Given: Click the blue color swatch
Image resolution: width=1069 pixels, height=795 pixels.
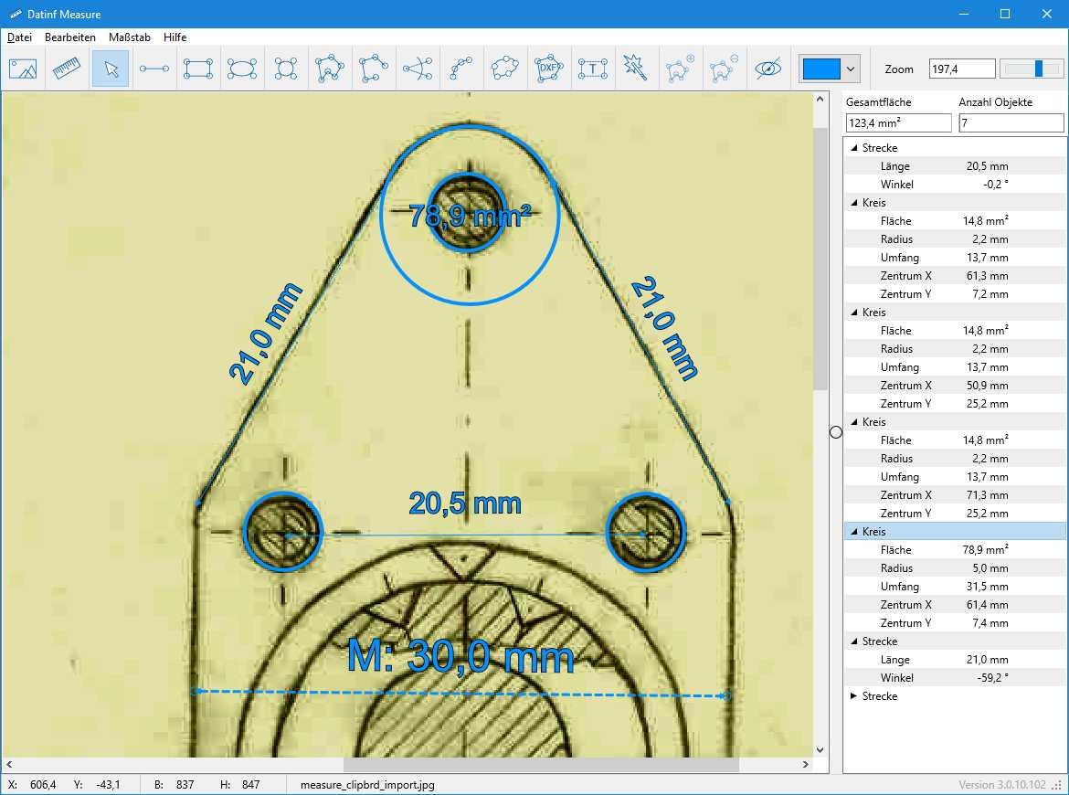Looking at the screenshot, I should (820, 69).
